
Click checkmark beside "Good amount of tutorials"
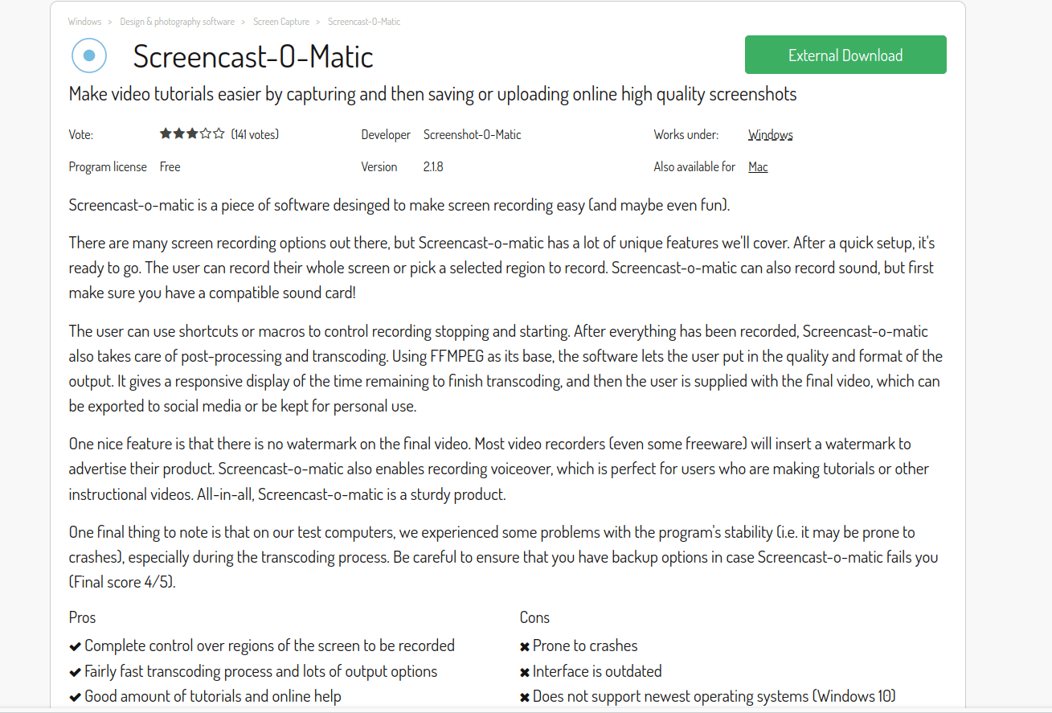pos(75,697)
